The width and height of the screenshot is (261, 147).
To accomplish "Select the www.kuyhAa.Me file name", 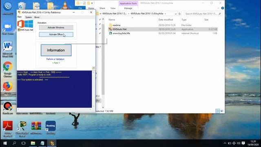I will pos(121,33).
